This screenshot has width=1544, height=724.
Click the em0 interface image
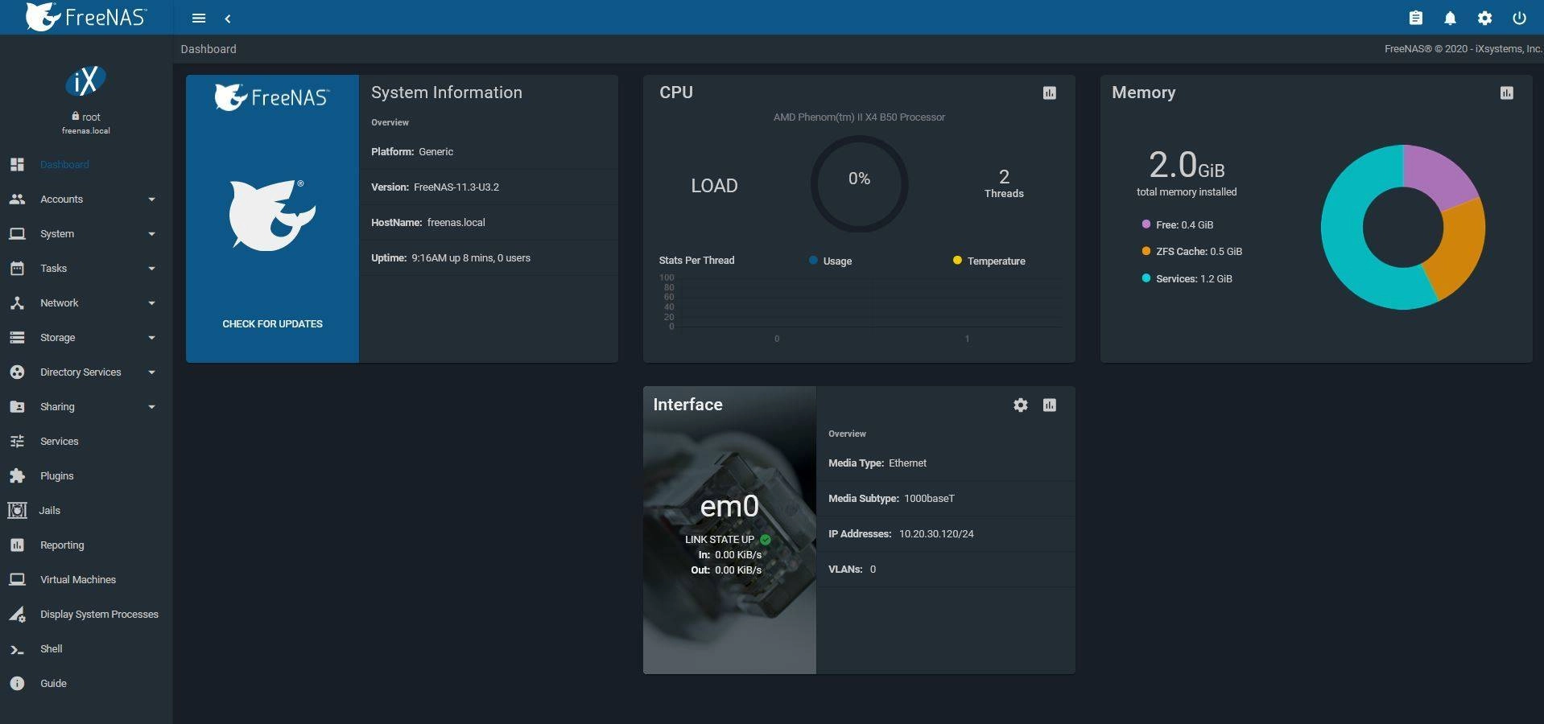(729, 530)
